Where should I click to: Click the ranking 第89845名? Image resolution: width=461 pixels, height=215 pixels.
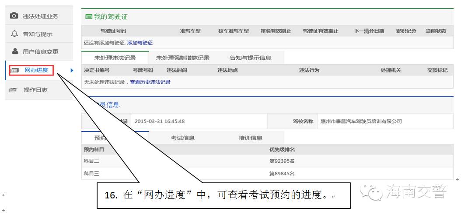(x=282, y=174)
